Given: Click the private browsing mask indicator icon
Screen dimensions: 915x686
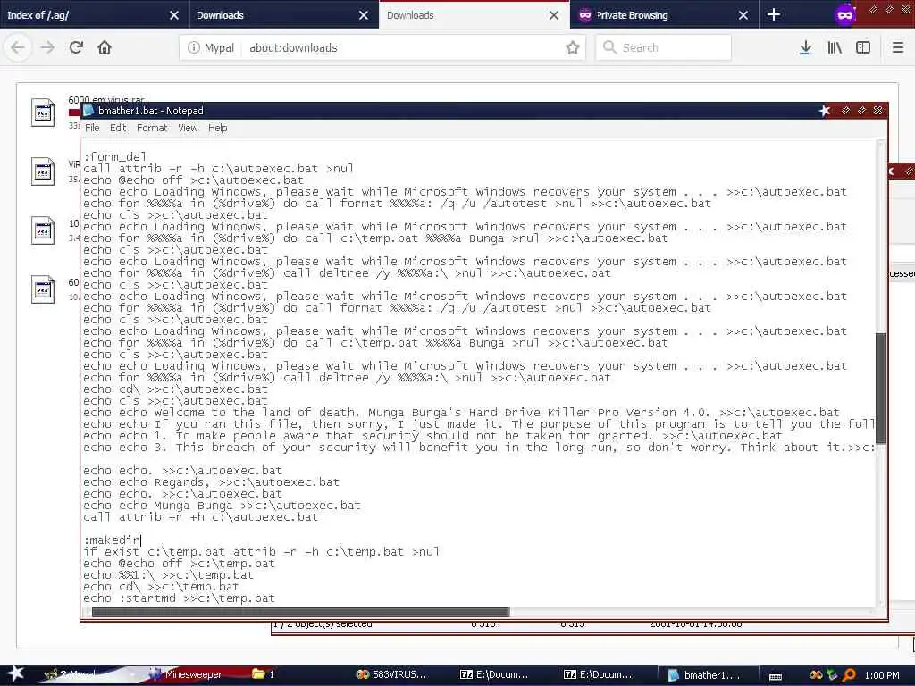Looking at the screenshot, I should pyautogui.click(x=845, y=15).
